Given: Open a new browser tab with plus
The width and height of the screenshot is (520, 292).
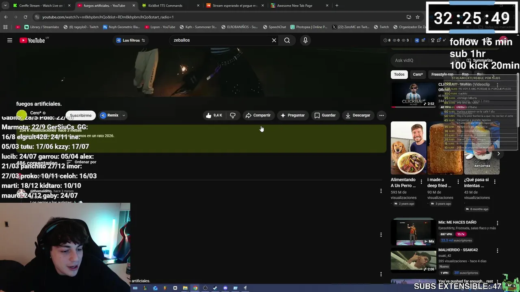Looking at the screenshot, I should point(337,6).
